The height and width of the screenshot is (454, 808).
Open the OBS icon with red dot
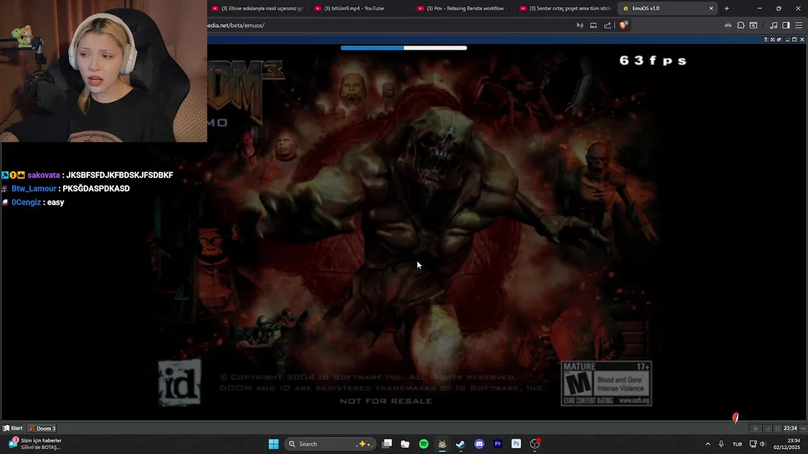point(535,444)
